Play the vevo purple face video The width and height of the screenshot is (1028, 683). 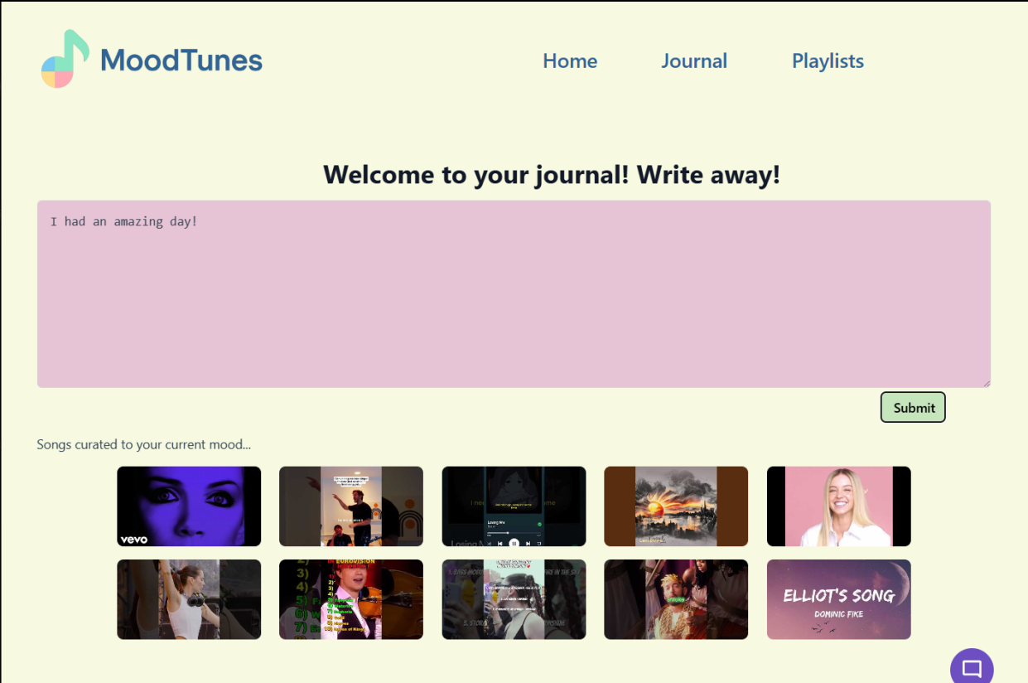tap(189, 506)
